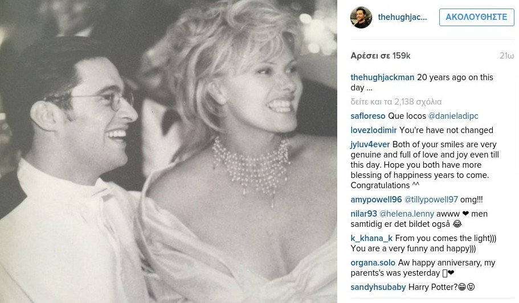The image size is (519, 303).
Task: Click the @tillypowell97 mention
Action: coord(431,200)
